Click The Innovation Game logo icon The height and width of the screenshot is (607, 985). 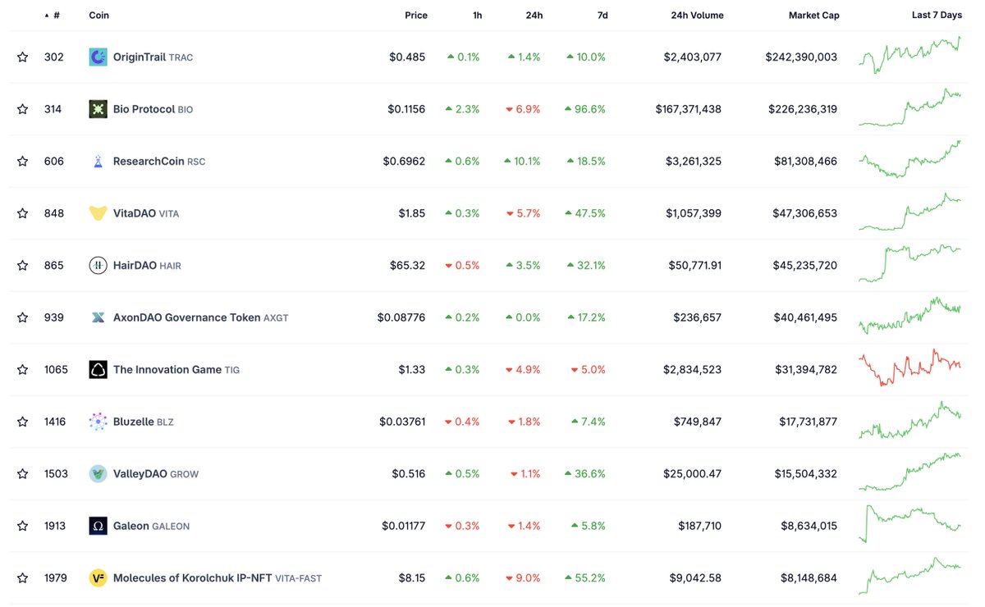coord(98,370)
